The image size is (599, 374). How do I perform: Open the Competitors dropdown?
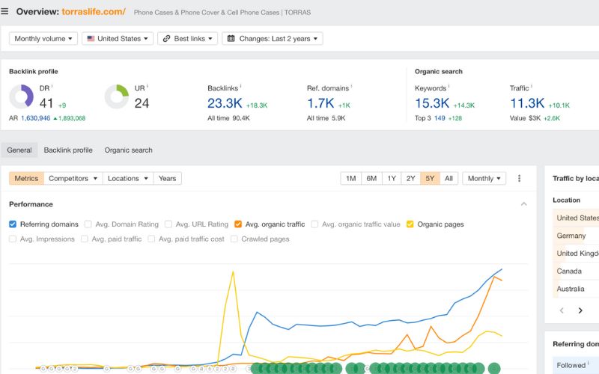73,178
